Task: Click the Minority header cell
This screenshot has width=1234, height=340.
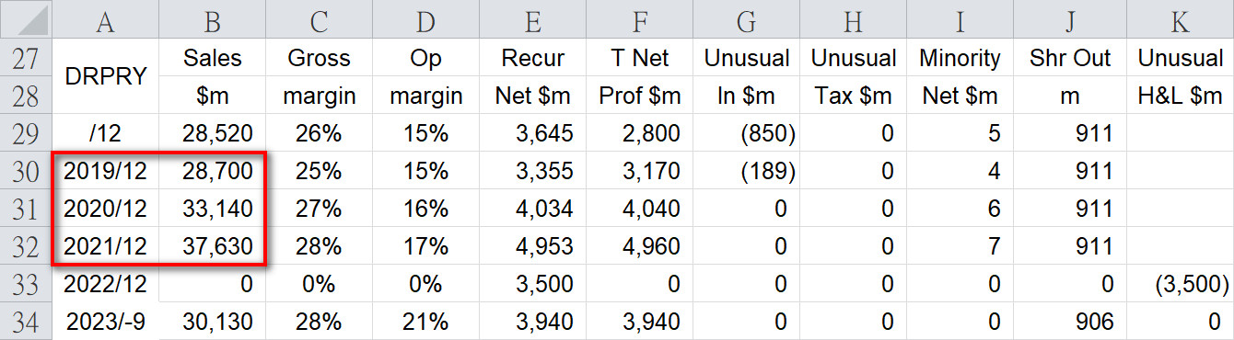Action: pos(960,57)
